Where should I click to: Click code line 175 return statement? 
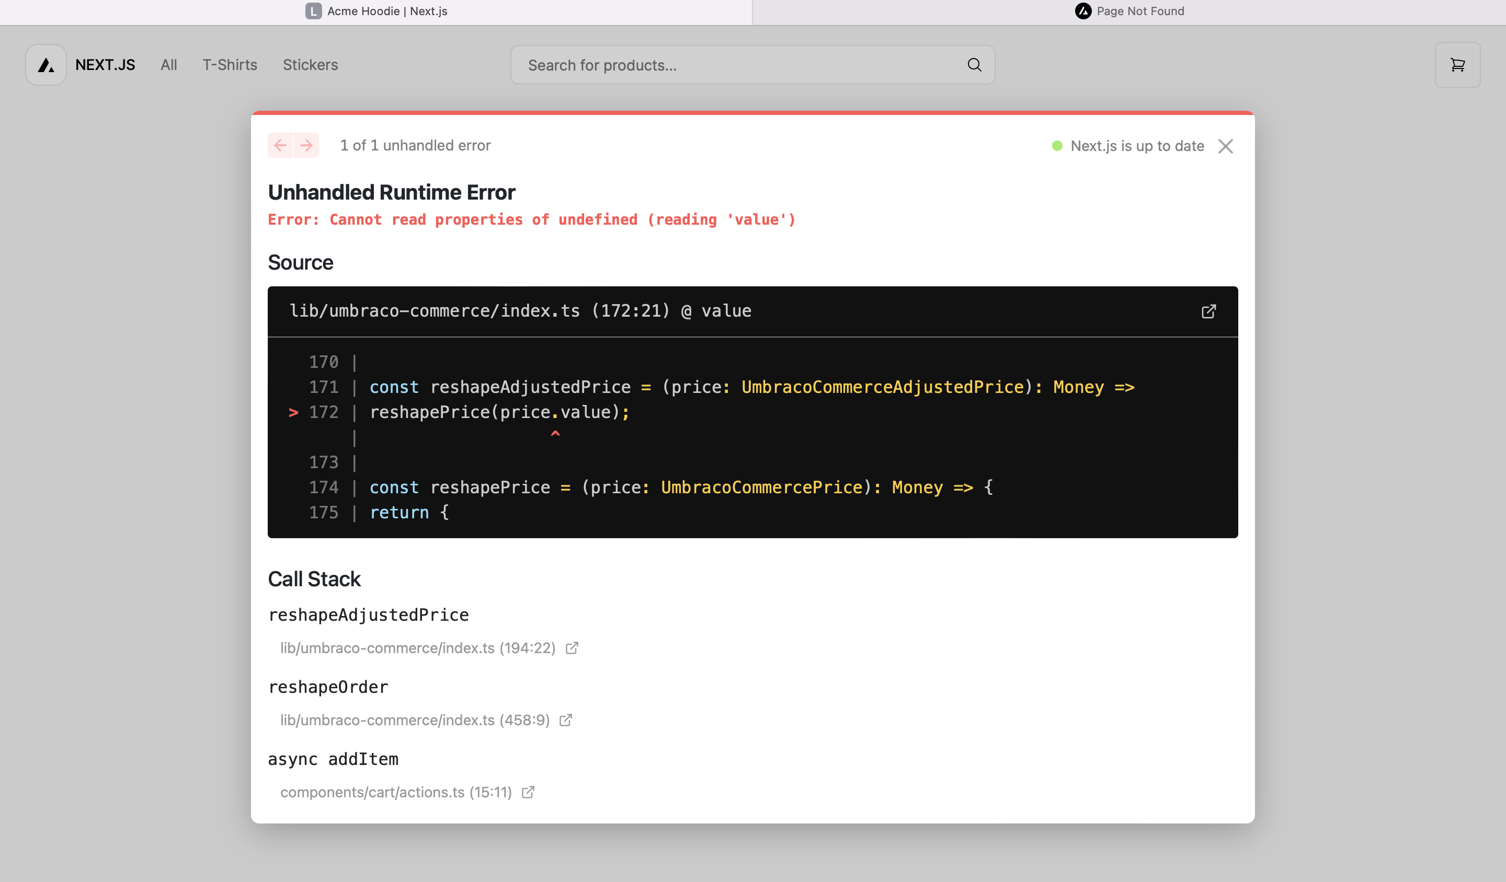[409, 513]
